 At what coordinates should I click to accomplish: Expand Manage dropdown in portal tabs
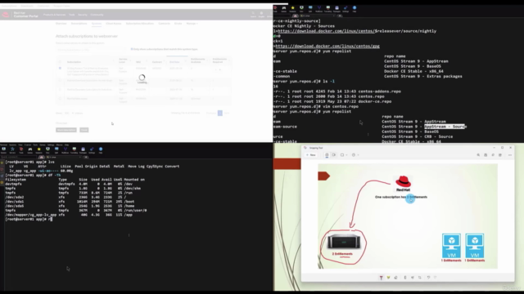[x=192, y=24]
